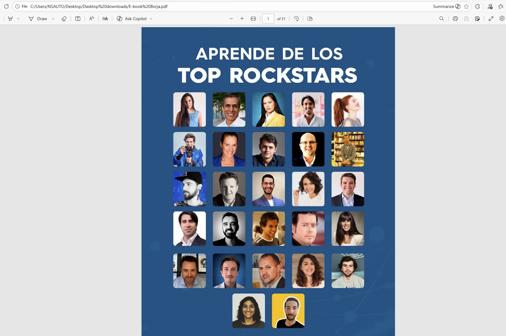Toggle the page view layout button

tap(310, 19)
